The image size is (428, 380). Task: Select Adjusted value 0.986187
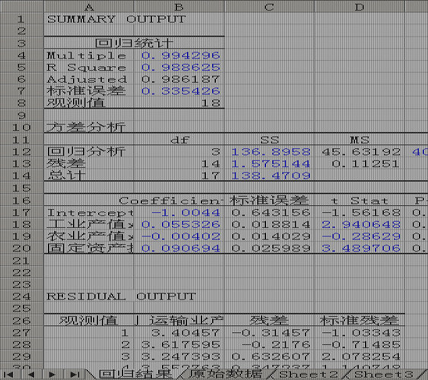pos(180,79)
